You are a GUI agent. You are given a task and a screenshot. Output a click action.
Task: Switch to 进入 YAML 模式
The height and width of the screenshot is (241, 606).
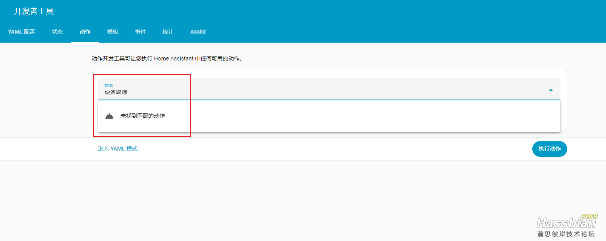118,149
